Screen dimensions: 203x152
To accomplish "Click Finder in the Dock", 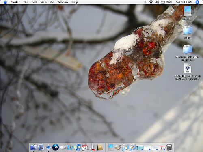I will coord(34,147).
